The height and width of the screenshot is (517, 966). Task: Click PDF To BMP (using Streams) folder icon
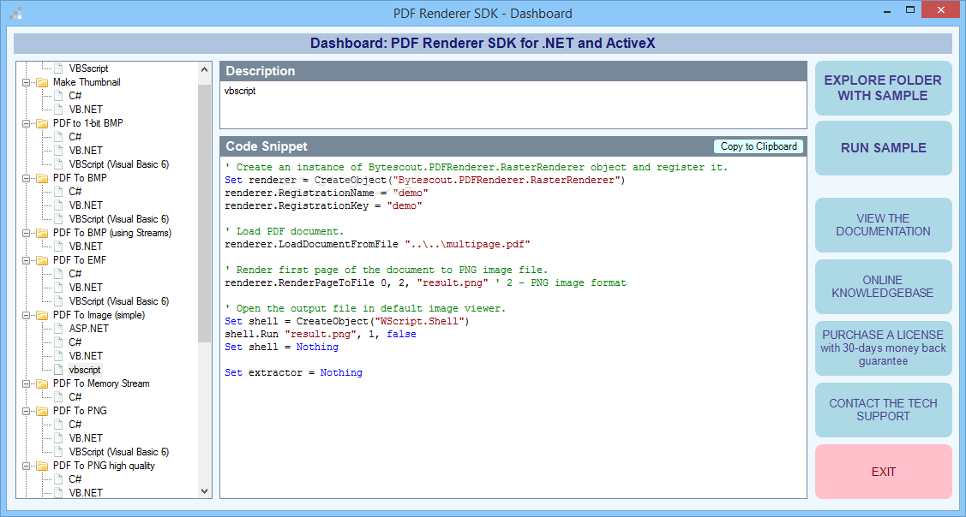point(42,234)
